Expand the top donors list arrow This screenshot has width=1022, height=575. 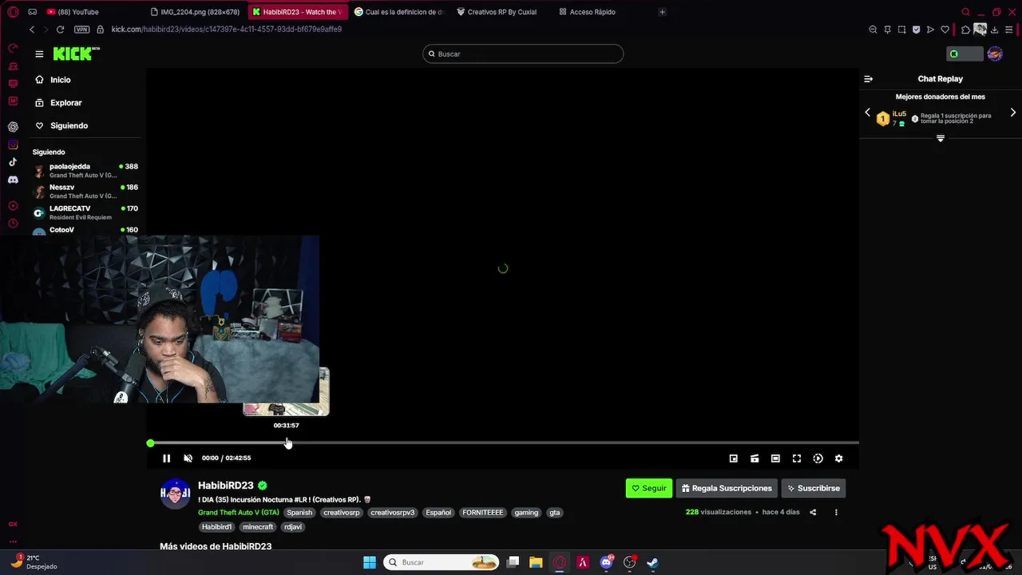tap(941, 138)
